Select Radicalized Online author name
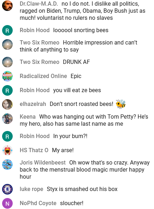The image size is (154, 209). coord(43,76)
